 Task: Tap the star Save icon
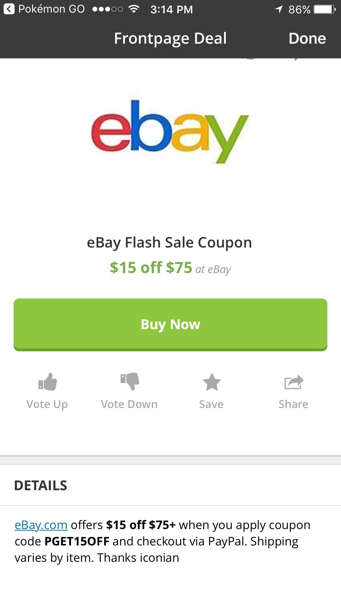(x=212, y=382)
